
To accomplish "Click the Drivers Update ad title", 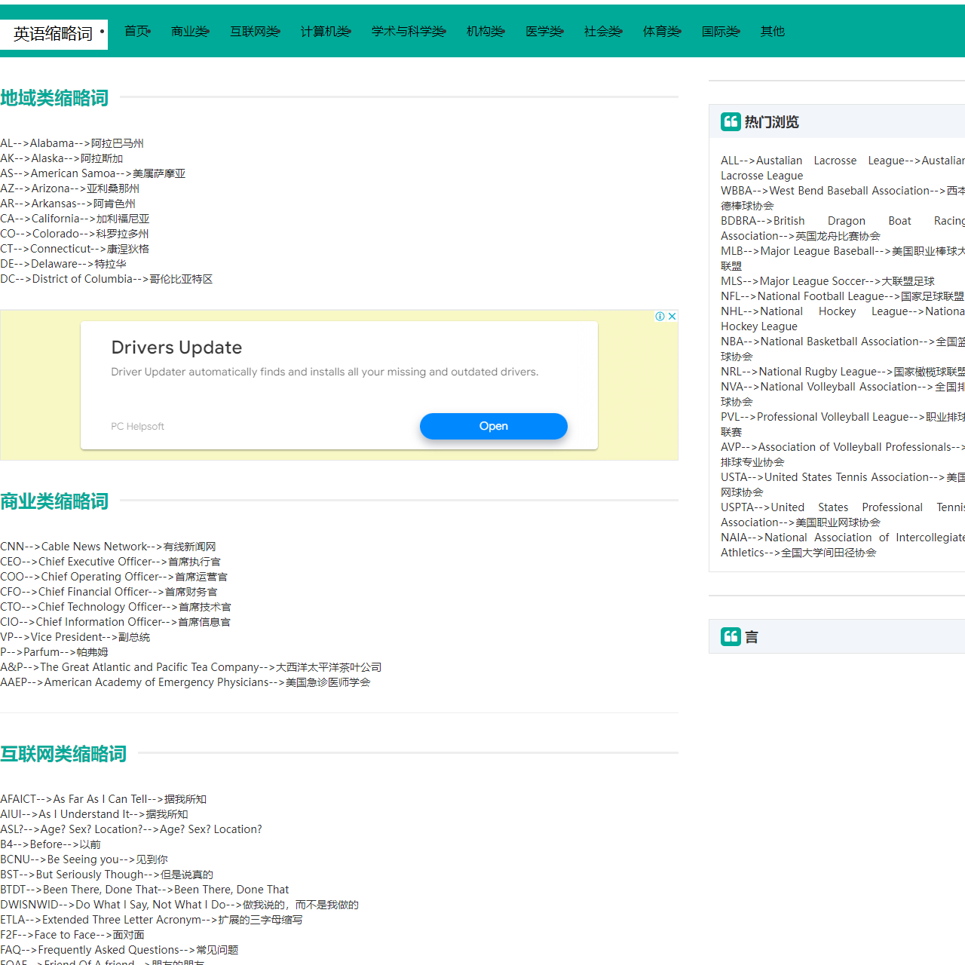I will [176, 348].
